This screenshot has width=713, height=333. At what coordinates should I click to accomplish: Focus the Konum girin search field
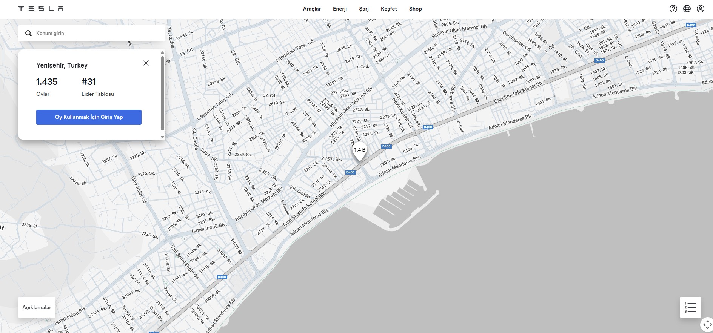98,34
